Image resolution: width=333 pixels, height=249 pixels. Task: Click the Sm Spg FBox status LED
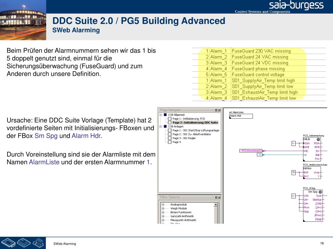(320, 192)
